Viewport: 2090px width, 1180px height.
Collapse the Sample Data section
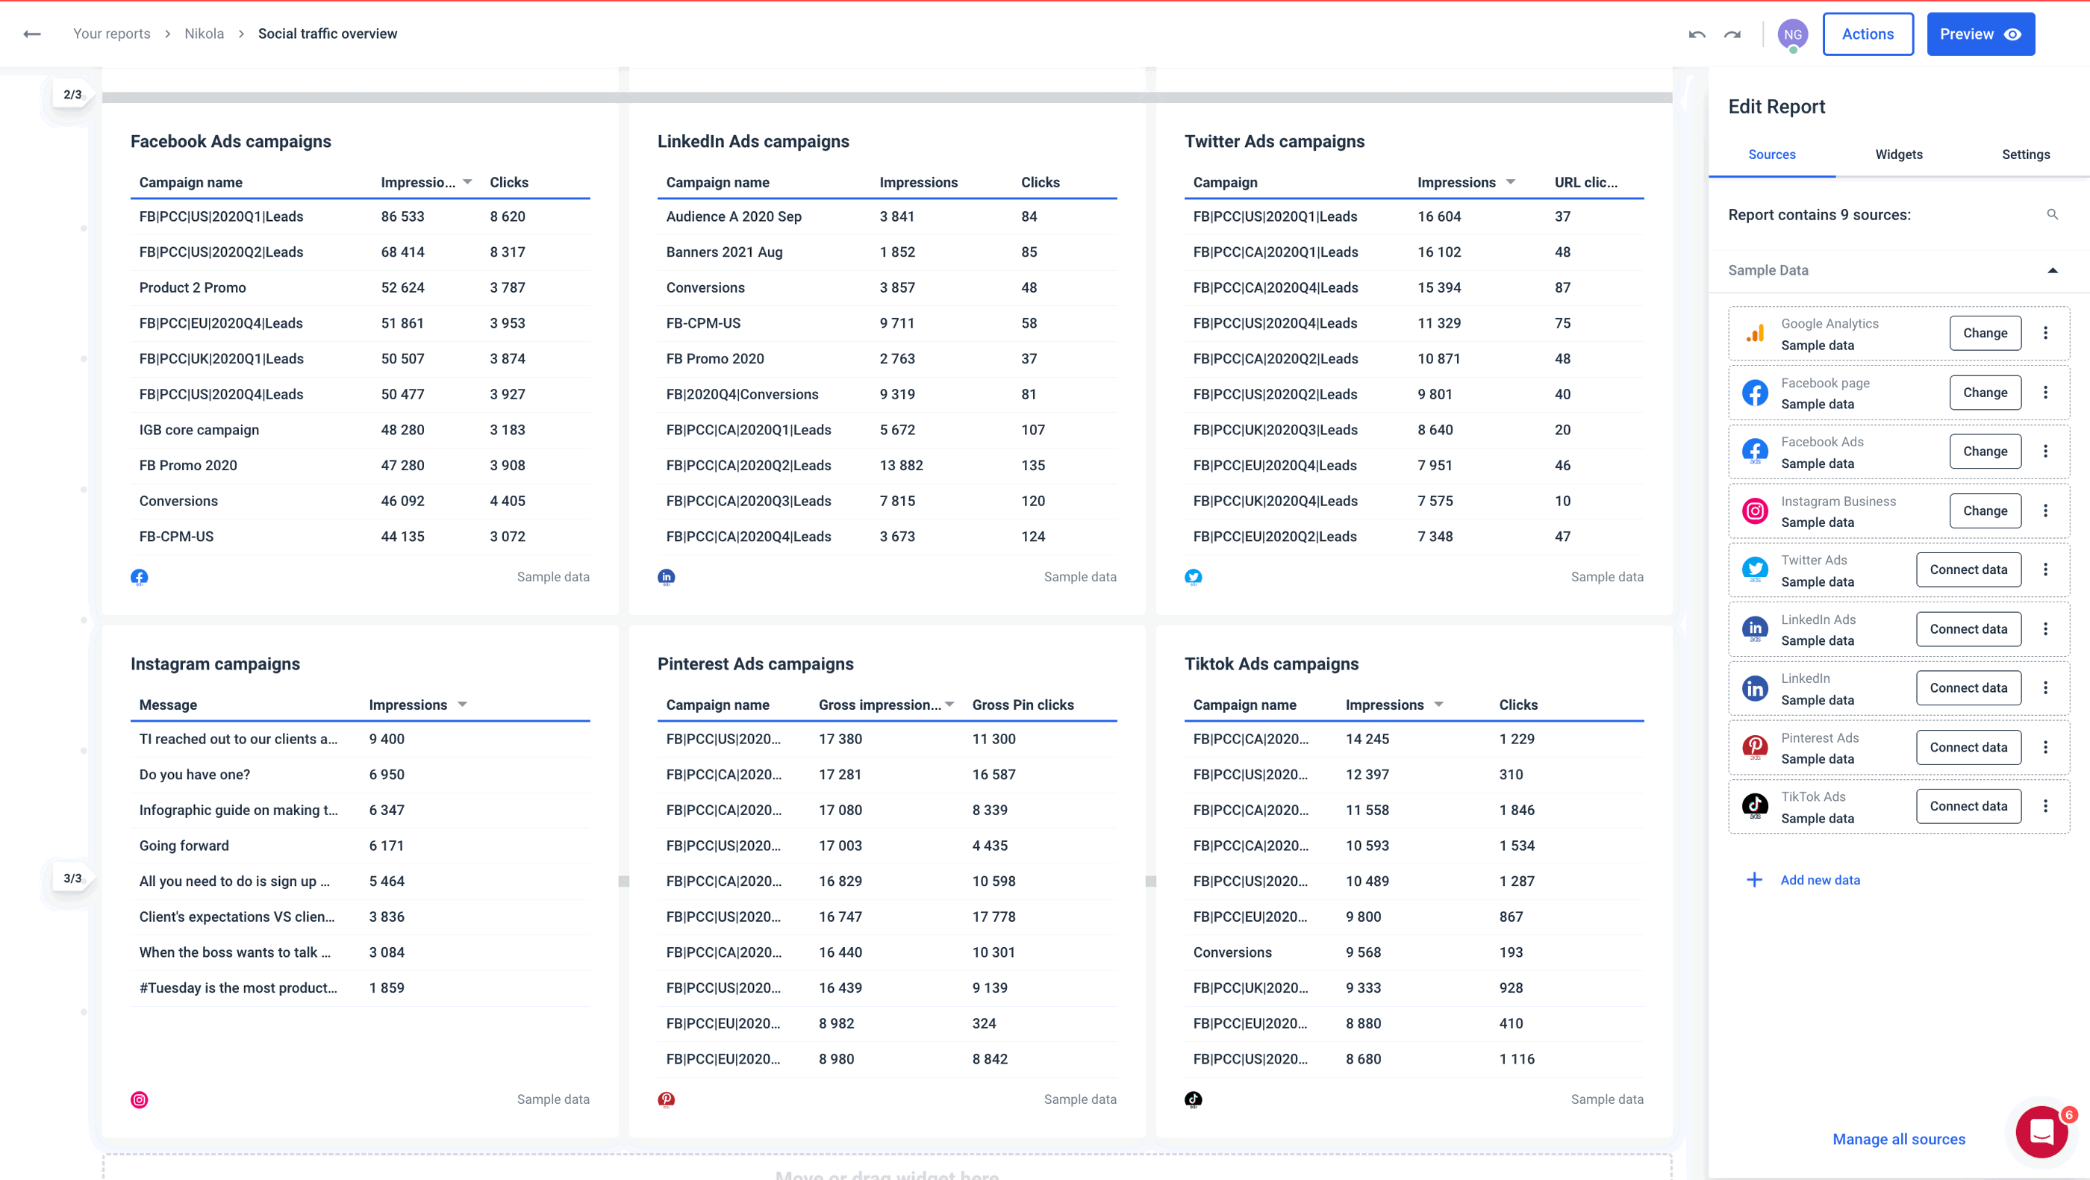click(2052, 270)
